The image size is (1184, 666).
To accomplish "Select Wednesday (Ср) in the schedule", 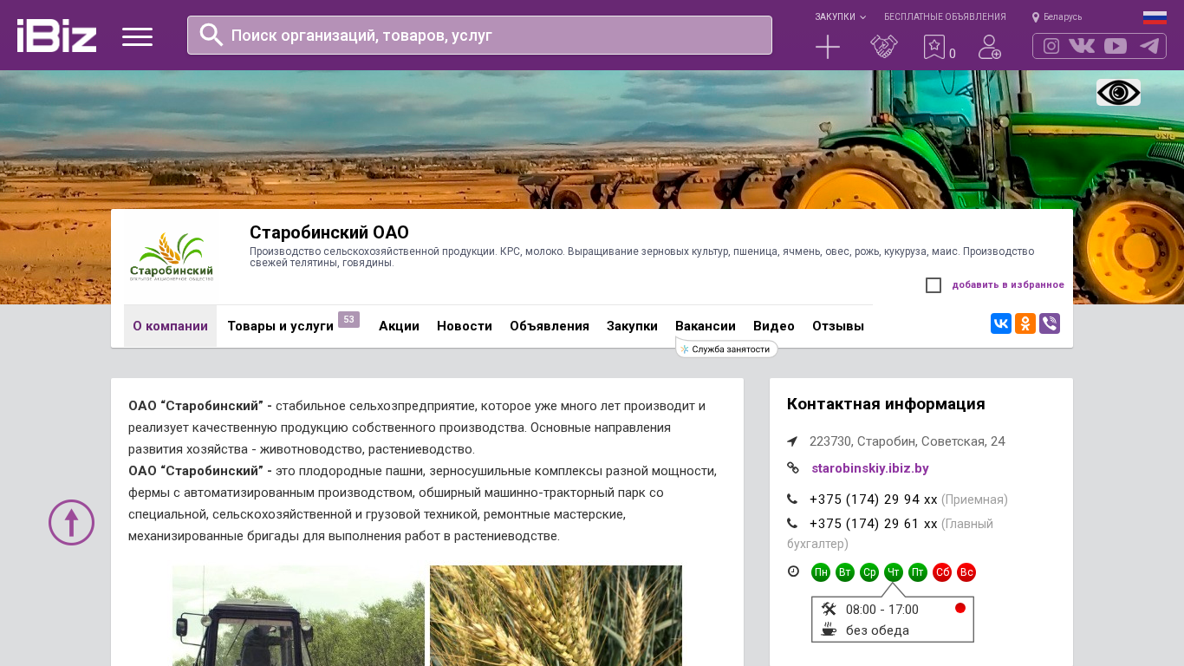I will (869, 572).
